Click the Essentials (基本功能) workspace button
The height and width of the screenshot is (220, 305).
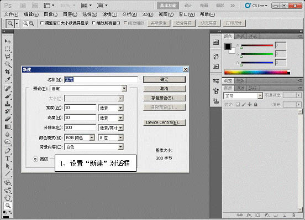(x=168, y=6)
